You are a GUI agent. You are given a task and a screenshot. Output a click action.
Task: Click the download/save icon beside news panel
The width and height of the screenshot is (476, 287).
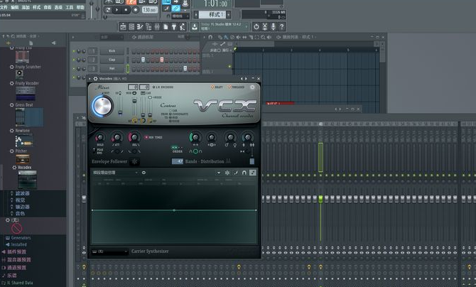(x=195, y=27)
